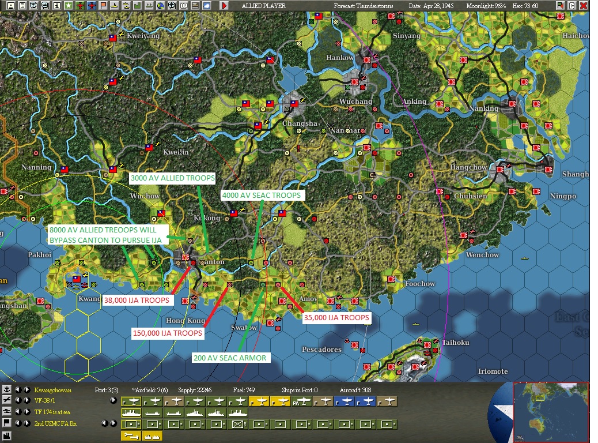Select the Chinese flag base marker at Changsha
The width and height of the screenshot is (598, 443).
294,103
